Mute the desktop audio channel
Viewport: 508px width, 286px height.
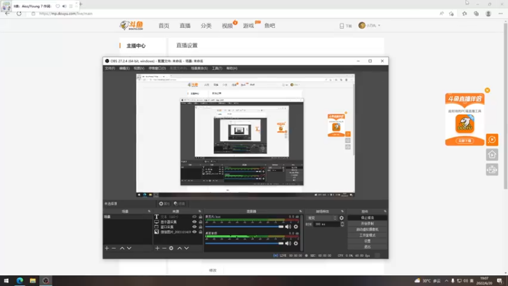[x=288, y=243]
